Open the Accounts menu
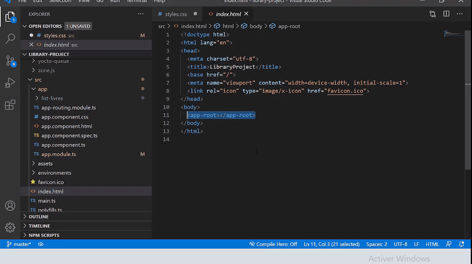Screen dimensions: 472x264 (10, 206)
